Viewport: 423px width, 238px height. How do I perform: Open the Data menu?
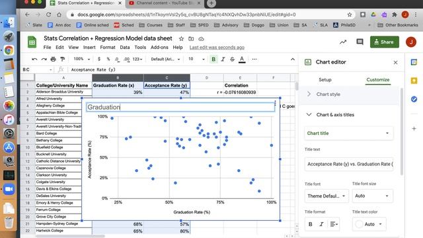(x=125, y=47)
